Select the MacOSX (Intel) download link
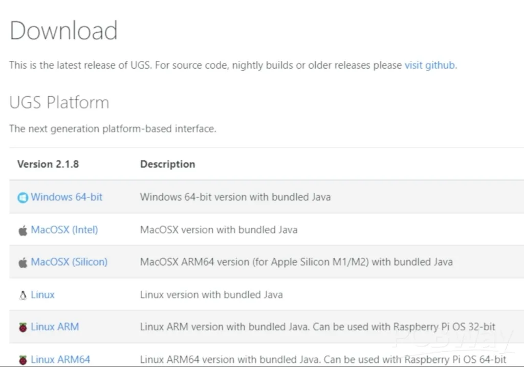 coord(64,230)
